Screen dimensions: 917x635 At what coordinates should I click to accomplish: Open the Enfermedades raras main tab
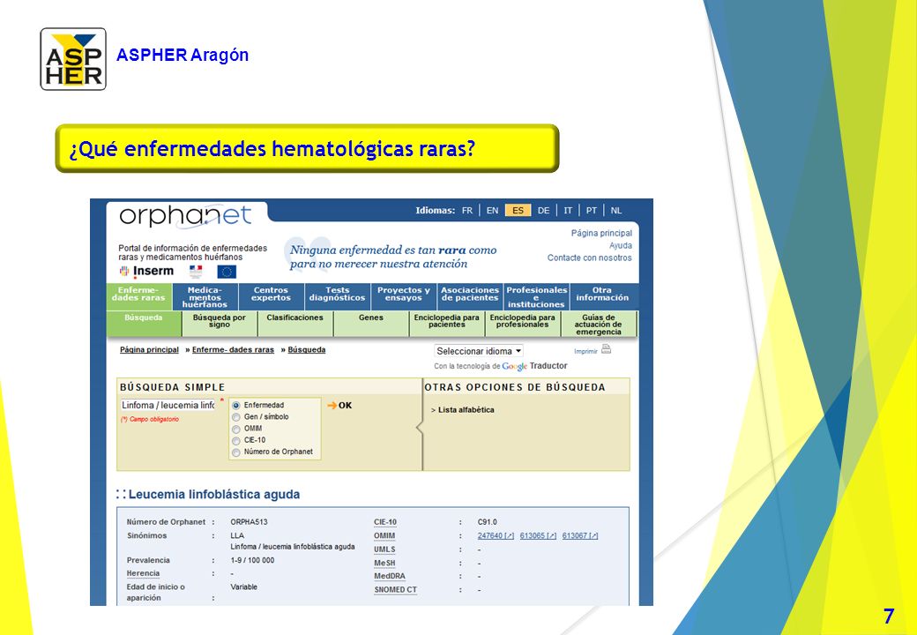click(x=138, y=296)
